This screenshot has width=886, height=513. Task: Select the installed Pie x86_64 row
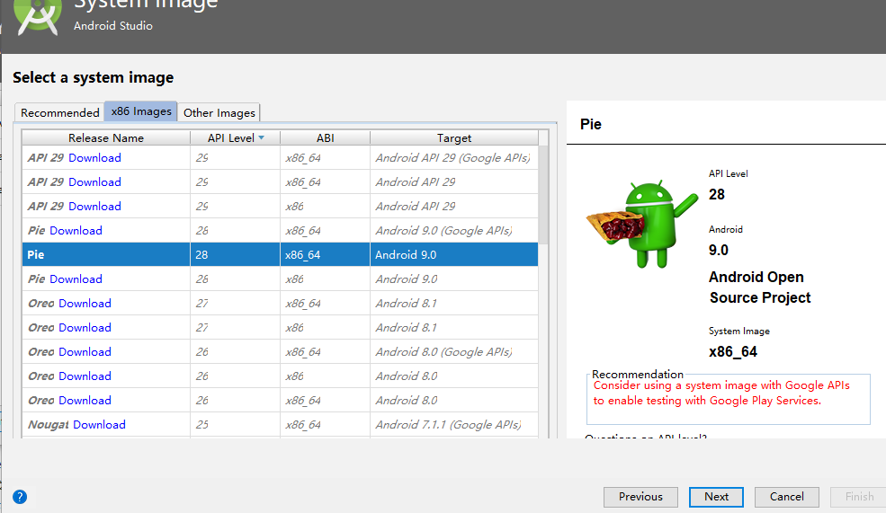[281, 254]
